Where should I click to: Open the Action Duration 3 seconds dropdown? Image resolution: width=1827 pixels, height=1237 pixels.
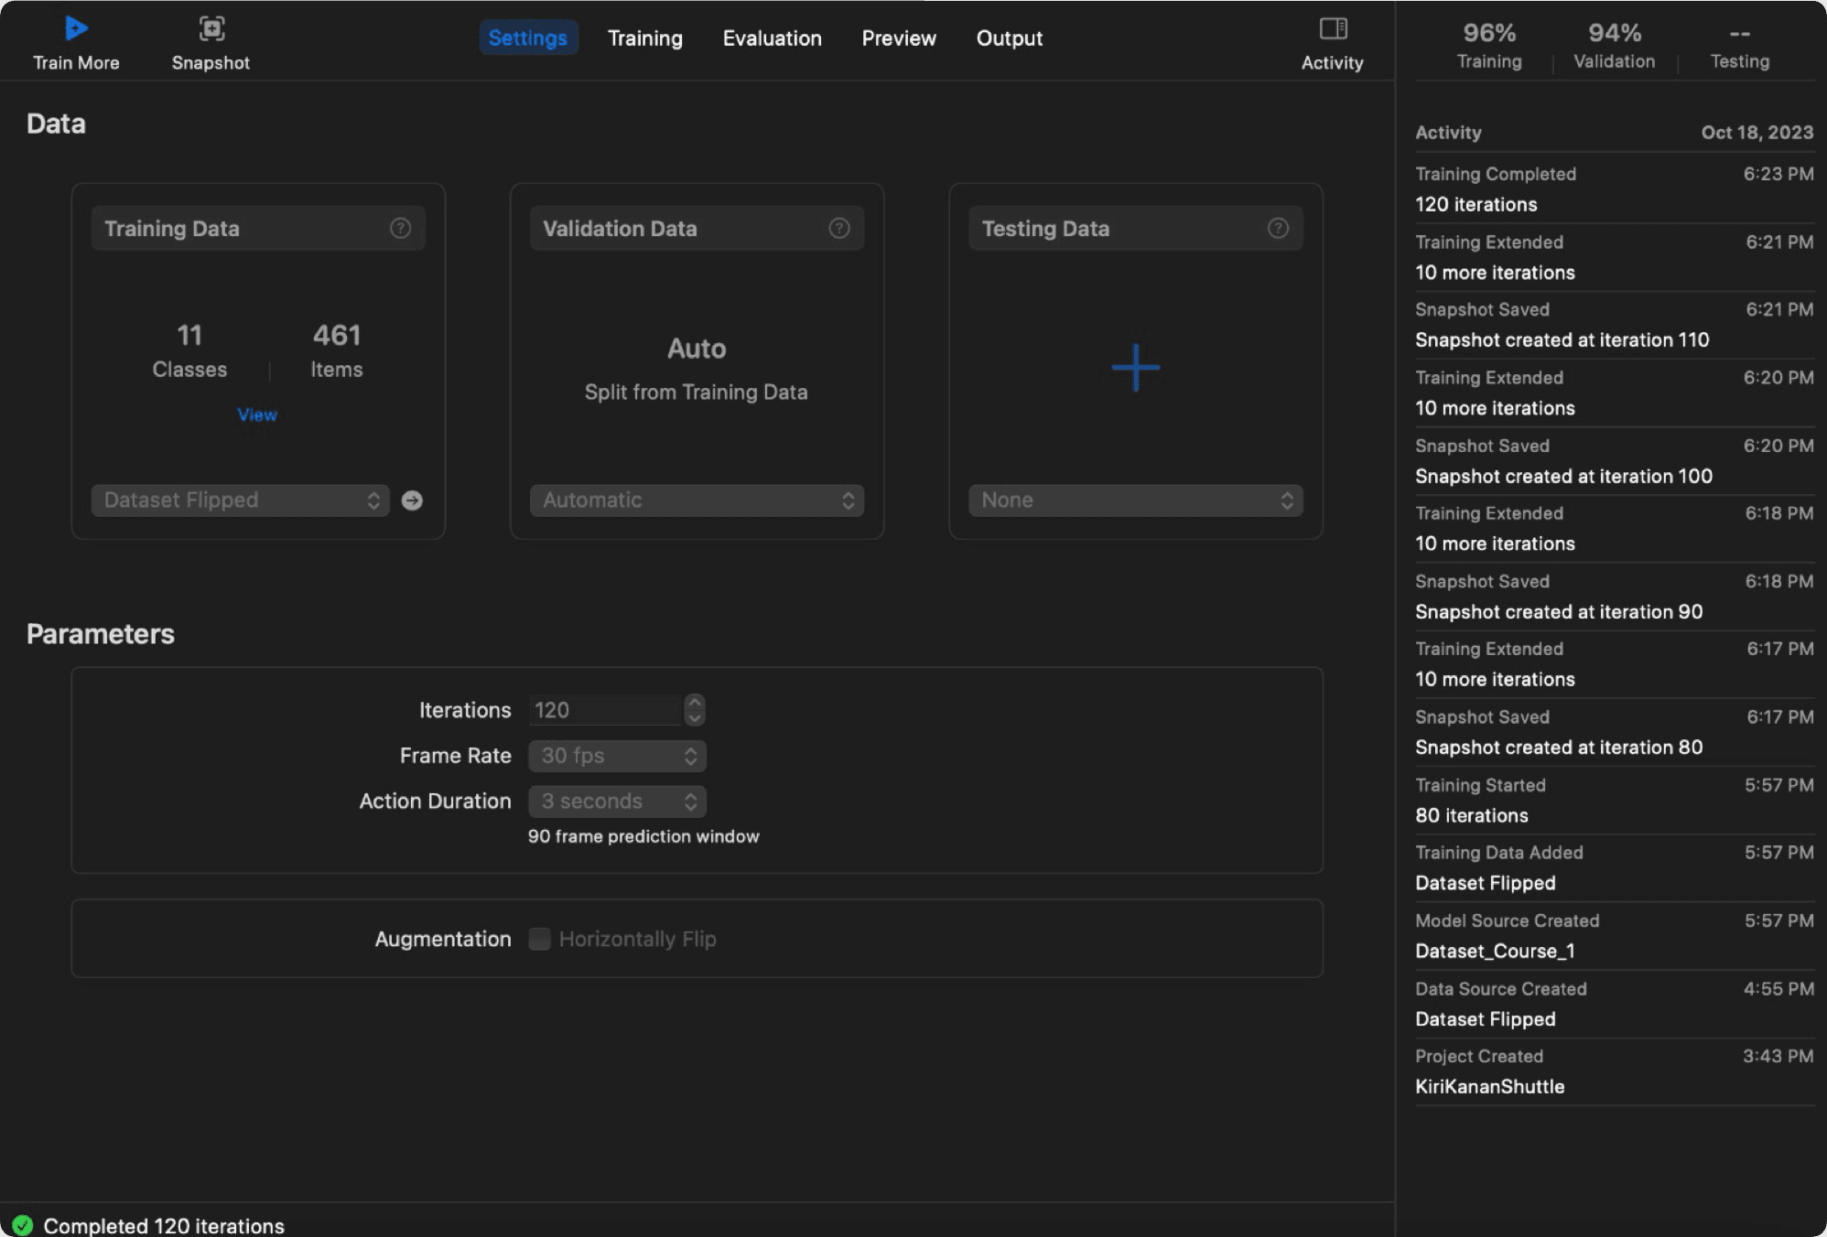617,801
